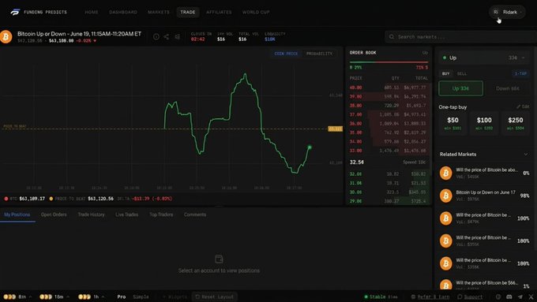Click the 18m coin stack icon

coord(46,296)
